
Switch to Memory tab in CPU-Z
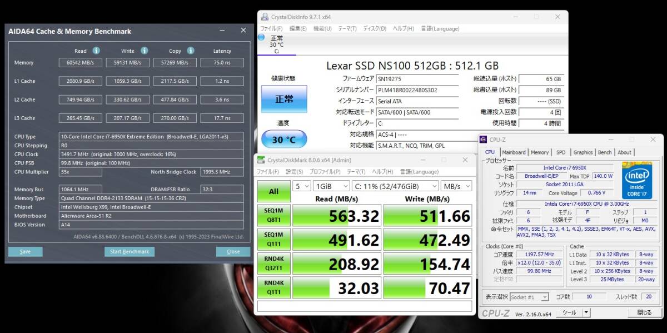[x=540, y=152]
